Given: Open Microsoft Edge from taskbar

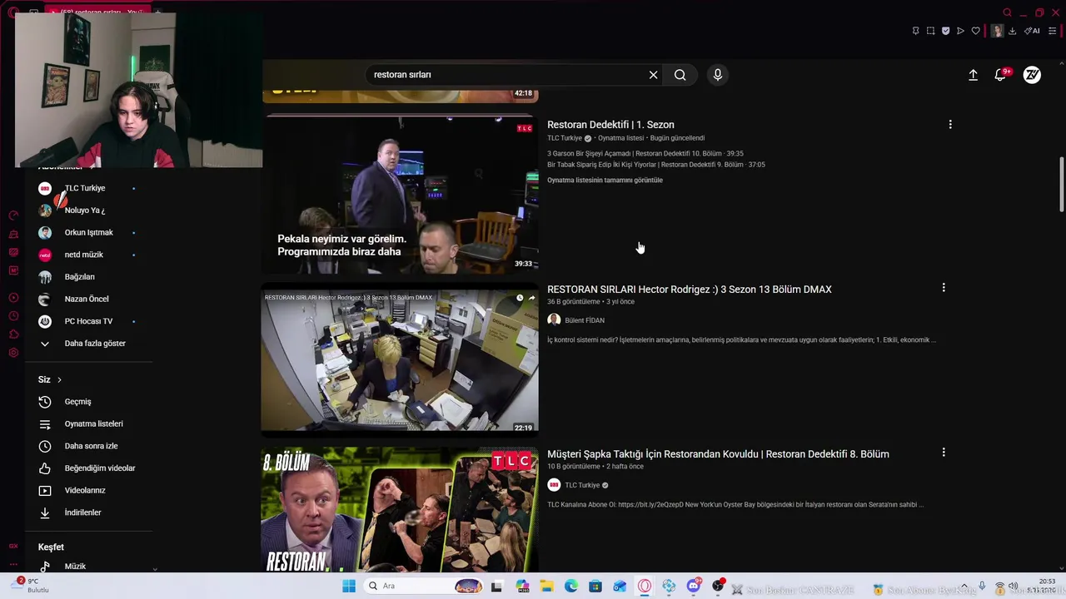Looking at the screenshot, I should pos(571,587).
